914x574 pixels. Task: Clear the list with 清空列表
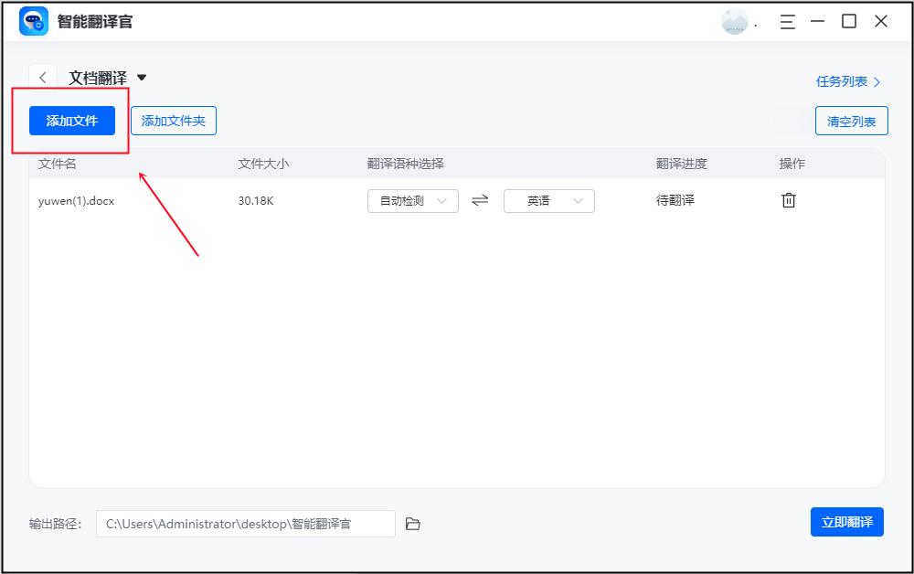coord(851,120)
